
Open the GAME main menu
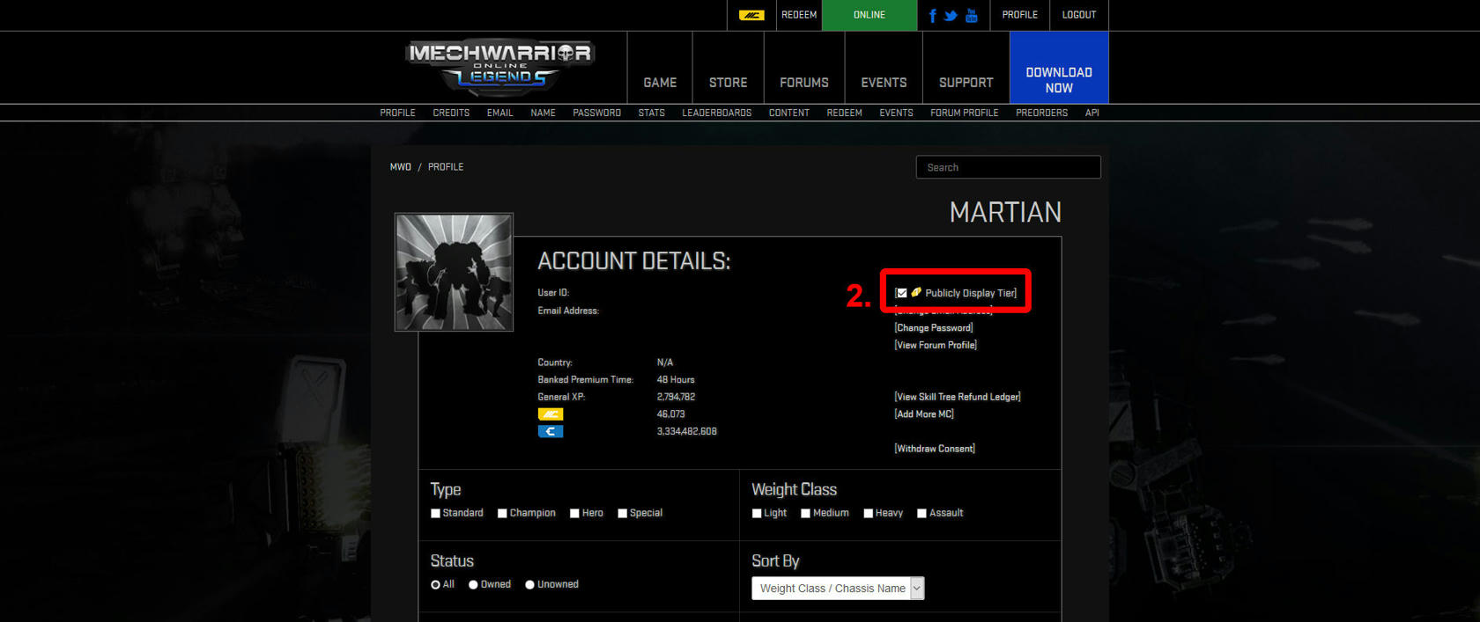coord(660,83)
